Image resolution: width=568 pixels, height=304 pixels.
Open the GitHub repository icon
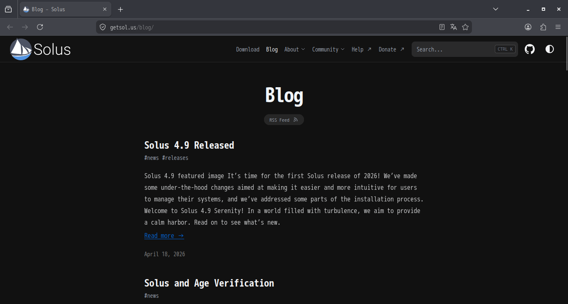530,49
